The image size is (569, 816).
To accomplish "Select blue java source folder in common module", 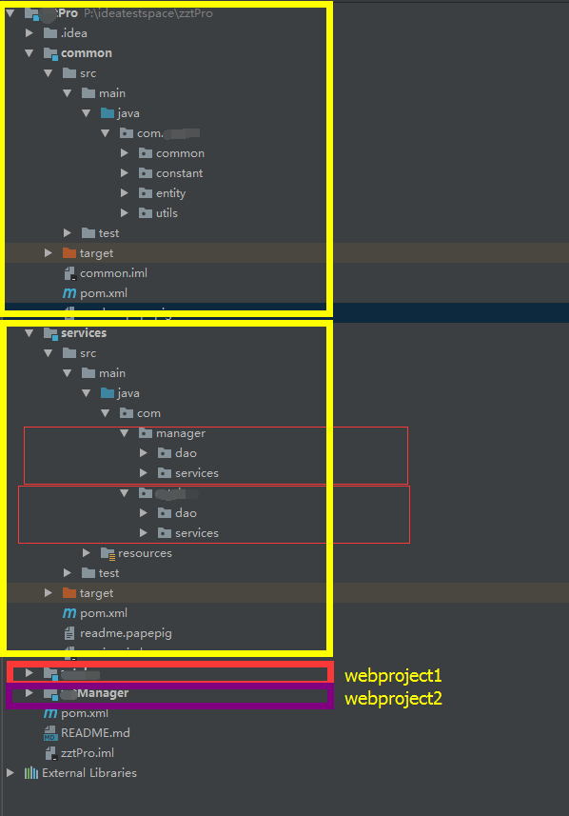I will [x=108, y=113].
